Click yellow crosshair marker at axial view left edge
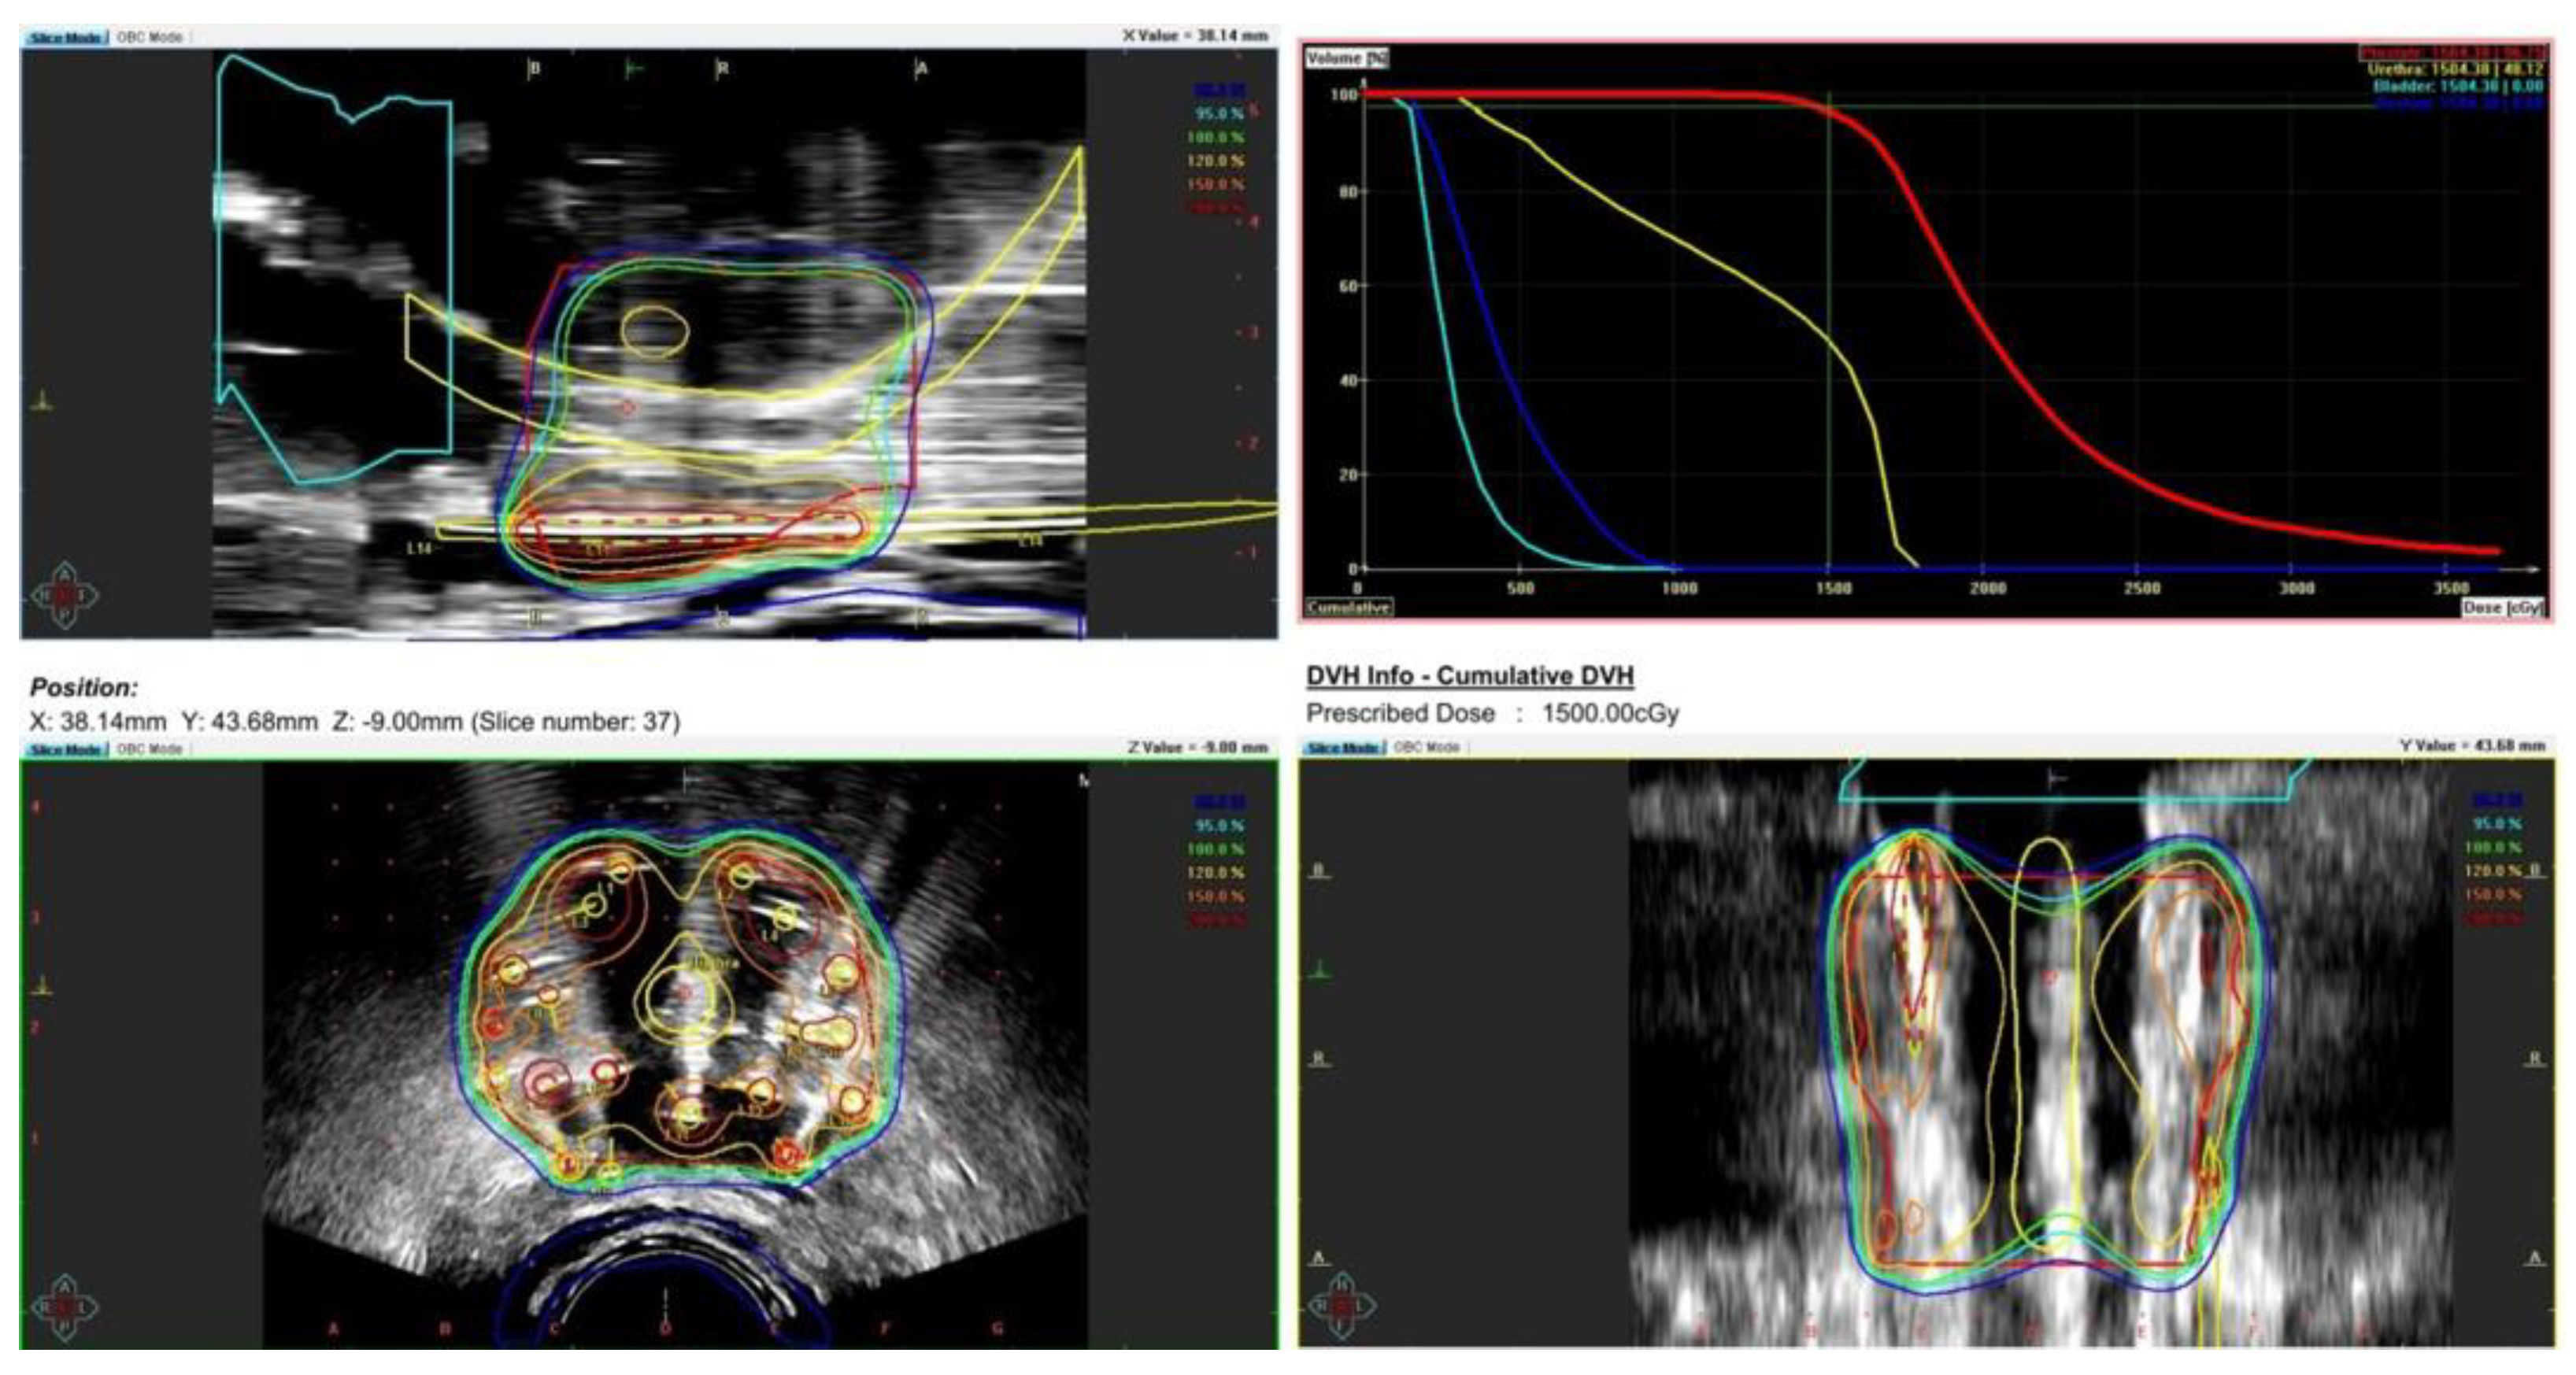This screenshot has width=2576, height=1375. pos(41,987)
